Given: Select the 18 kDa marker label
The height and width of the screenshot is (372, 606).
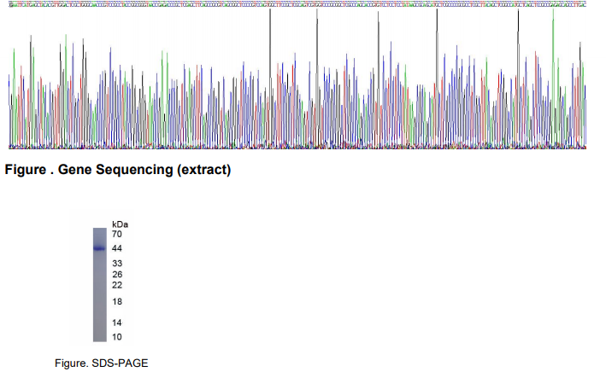Looking at the screenshot, I should tap(118, 302).
